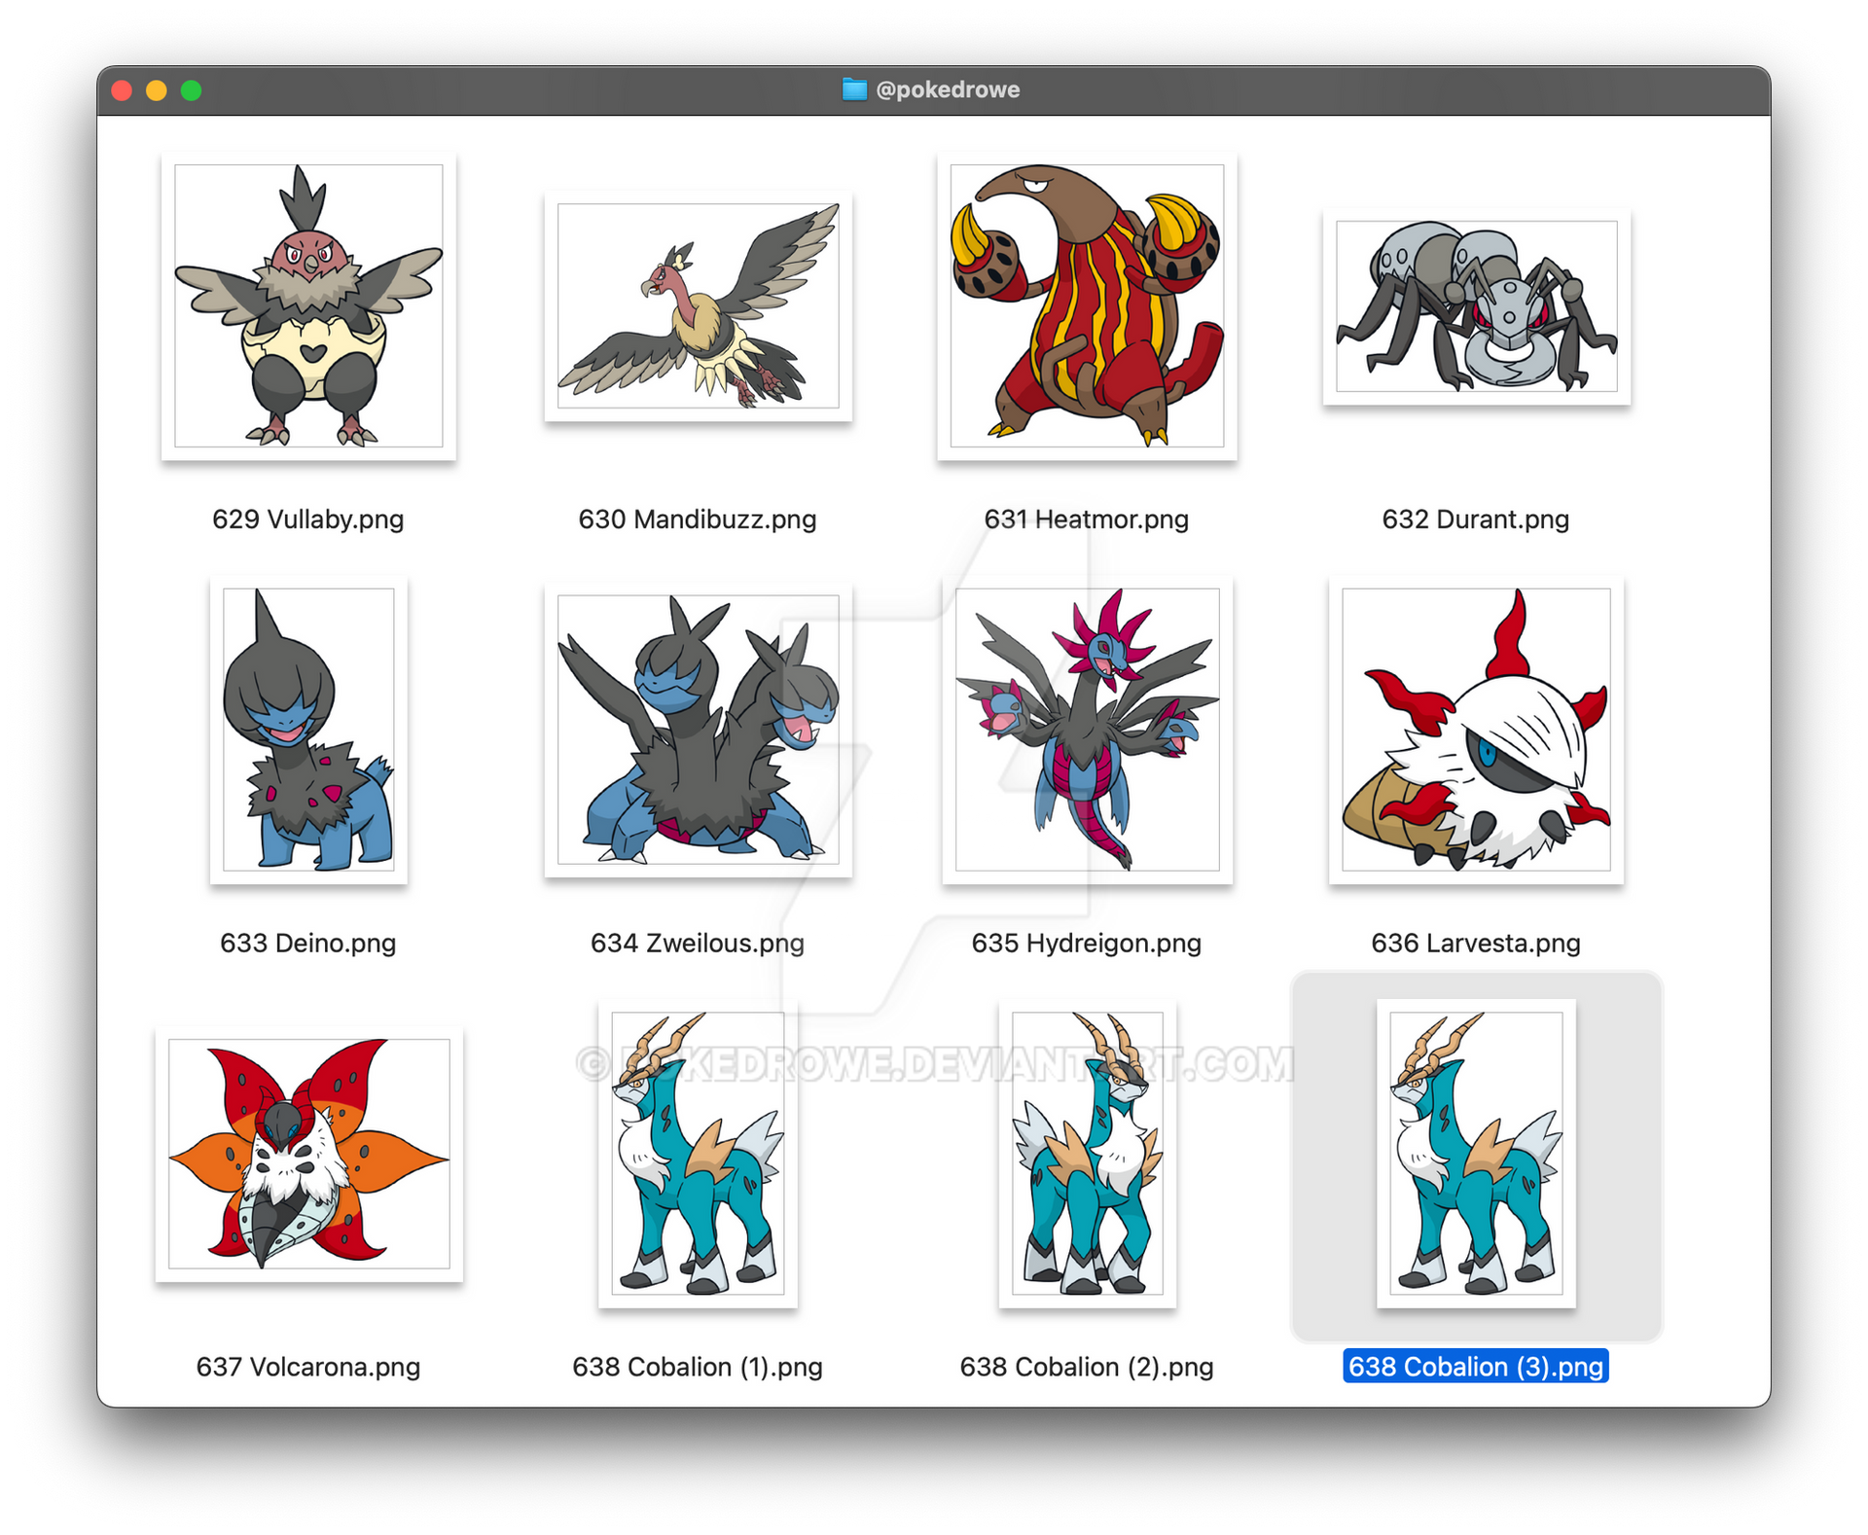
Task: Select the Cobalion (1) image thumbnail
Action: 698,1154
